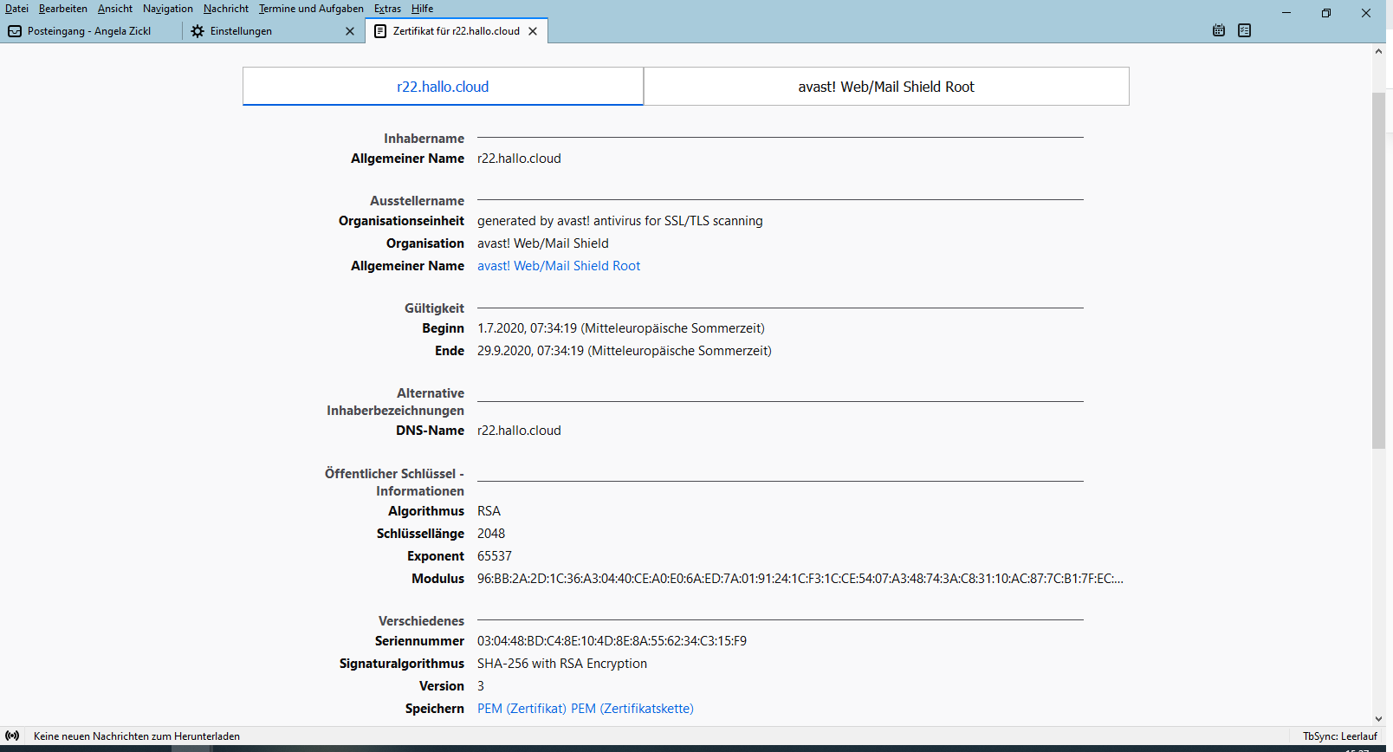Switch to the Einstellungen tab
This screenshot has height=752, width=1393.
click(x=272, y=31)
